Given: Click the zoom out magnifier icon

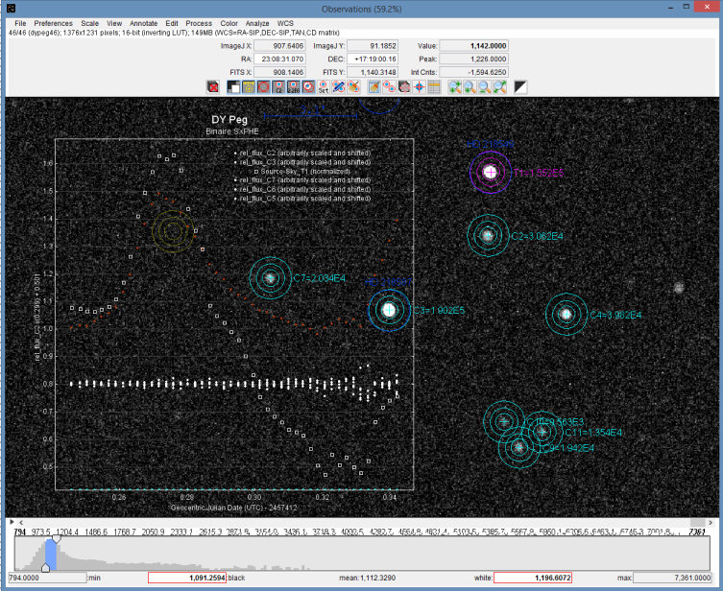Looking at the screenshot, I should click(x=485, y=86).
